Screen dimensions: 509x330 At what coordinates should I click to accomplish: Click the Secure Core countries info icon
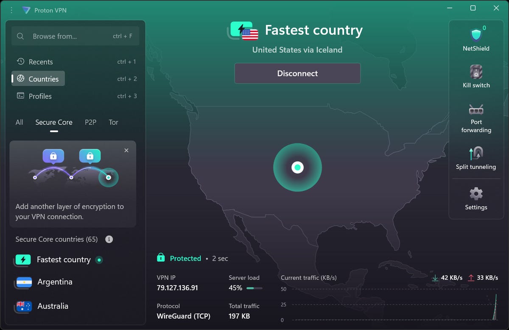(109, 239)
